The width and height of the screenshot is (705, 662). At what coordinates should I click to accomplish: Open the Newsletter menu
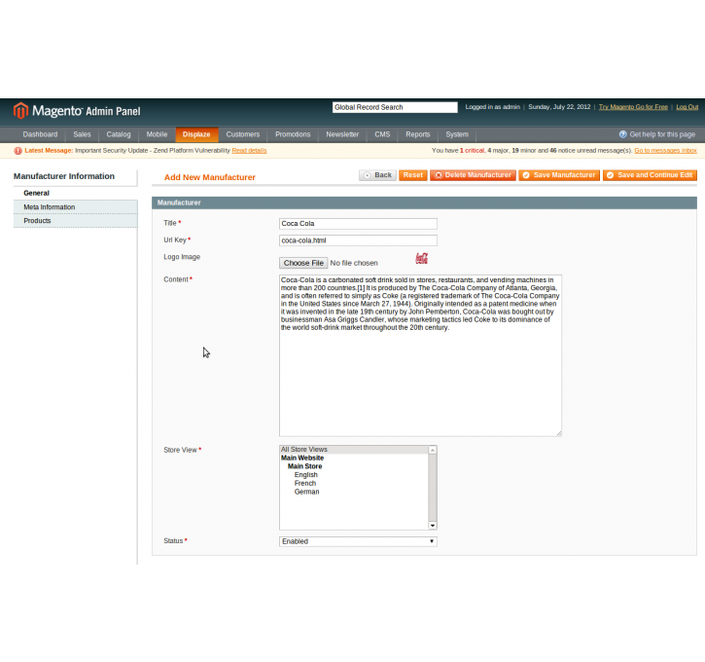[342, 134]
